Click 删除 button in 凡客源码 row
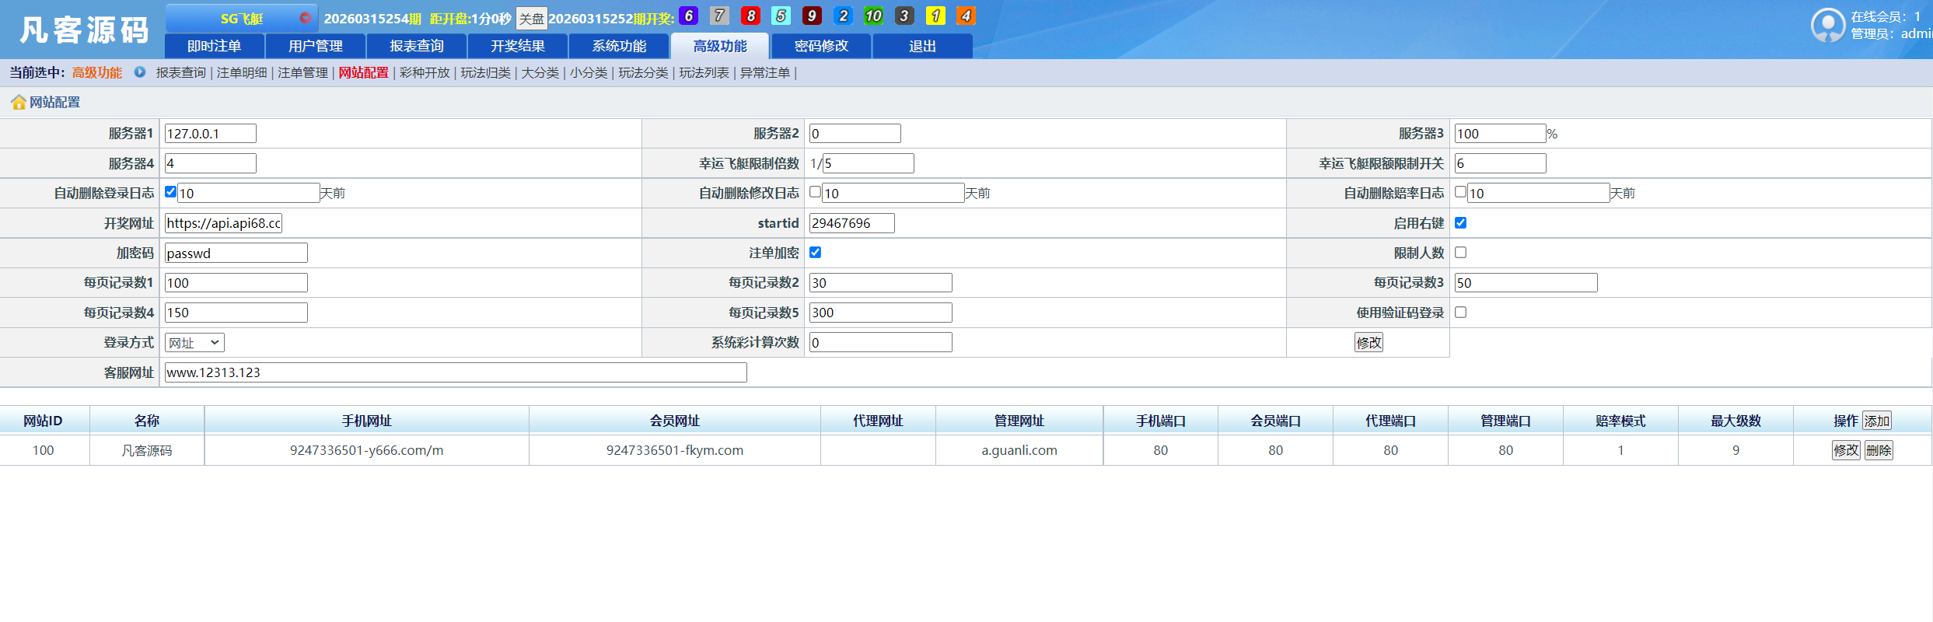Image resolution: width=1933 pixels, height=622 pixels. point(1879,450)
